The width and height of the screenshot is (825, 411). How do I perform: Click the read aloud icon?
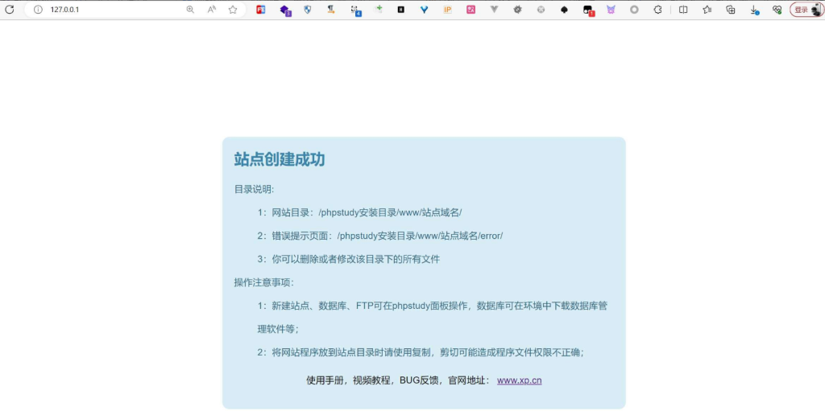coord(212,10)
